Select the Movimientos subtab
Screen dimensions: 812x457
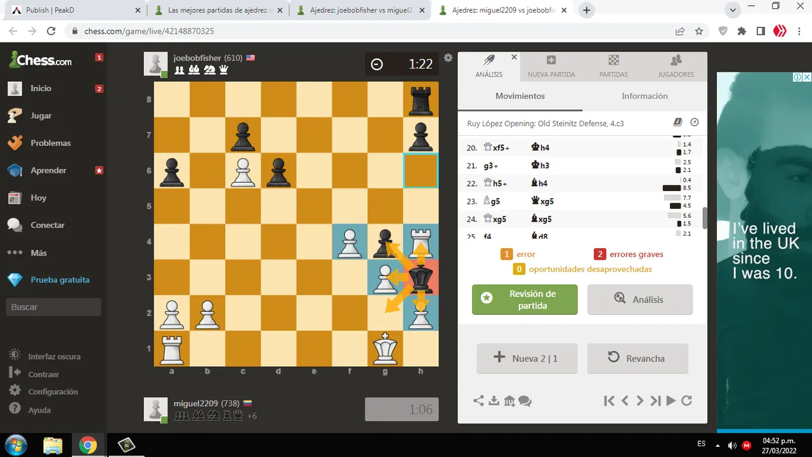[520, 96]
